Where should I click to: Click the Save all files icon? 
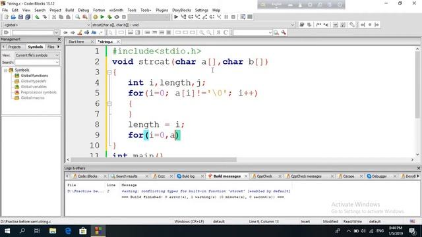click(28, 17)
